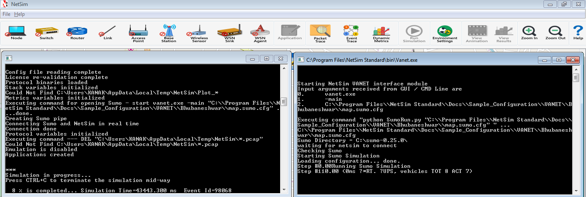This screenshot has width=586, height=197.
Task: Click the left console scrollbar thumb
Action: point(284,101)
